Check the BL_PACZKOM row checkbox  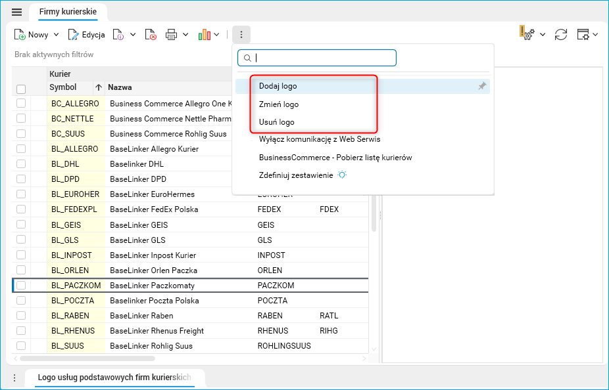click(x=21, y=286)
